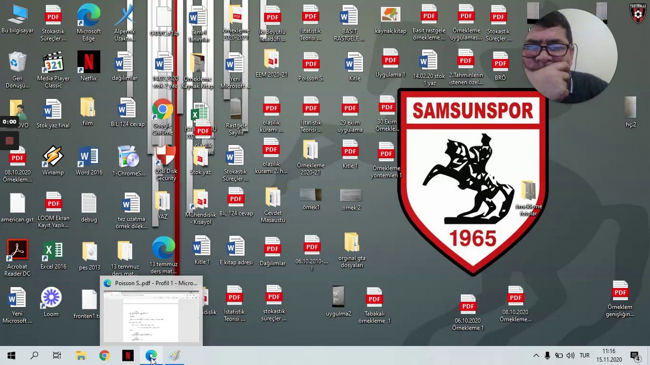The height and width of the screenshot is (365, 650).
Task: Select the Media Player Classic shortcut
Action: 53,69
